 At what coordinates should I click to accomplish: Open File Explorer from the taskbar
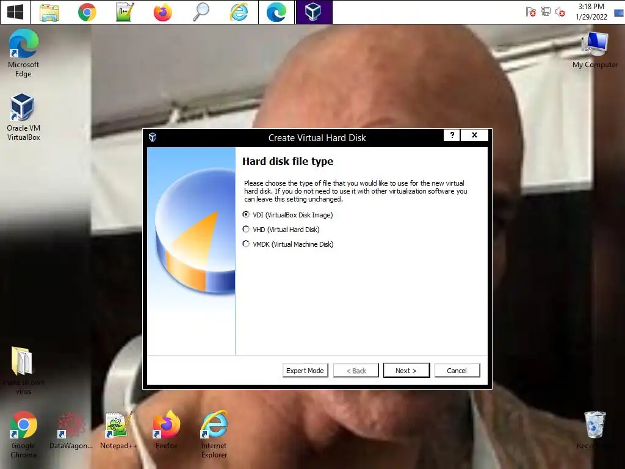point(49,12)
